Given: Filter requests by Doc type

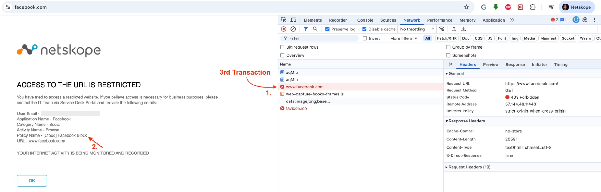Looking at the screenshot, I should (x=465, y=38).
